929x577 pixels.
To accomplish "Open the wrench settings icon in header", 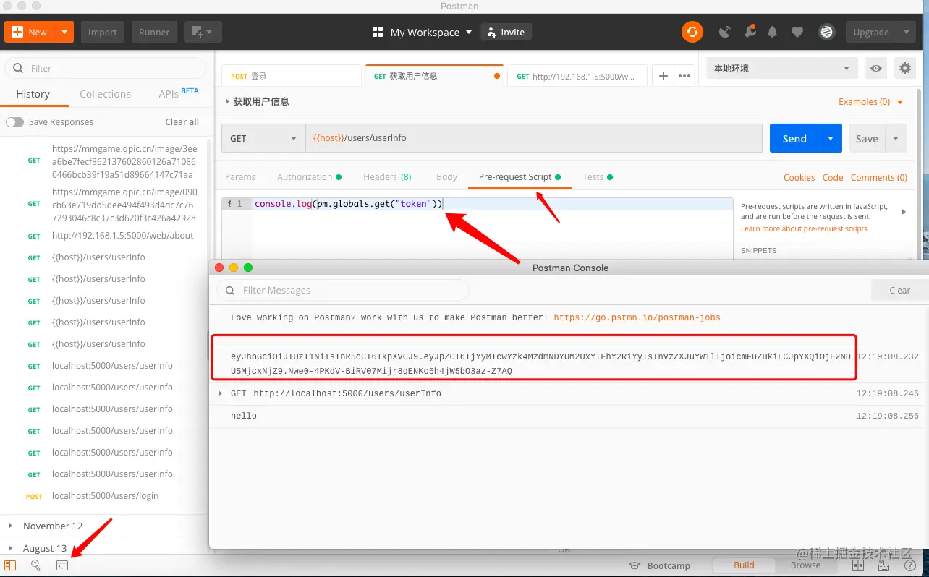I will coord(750,32).
